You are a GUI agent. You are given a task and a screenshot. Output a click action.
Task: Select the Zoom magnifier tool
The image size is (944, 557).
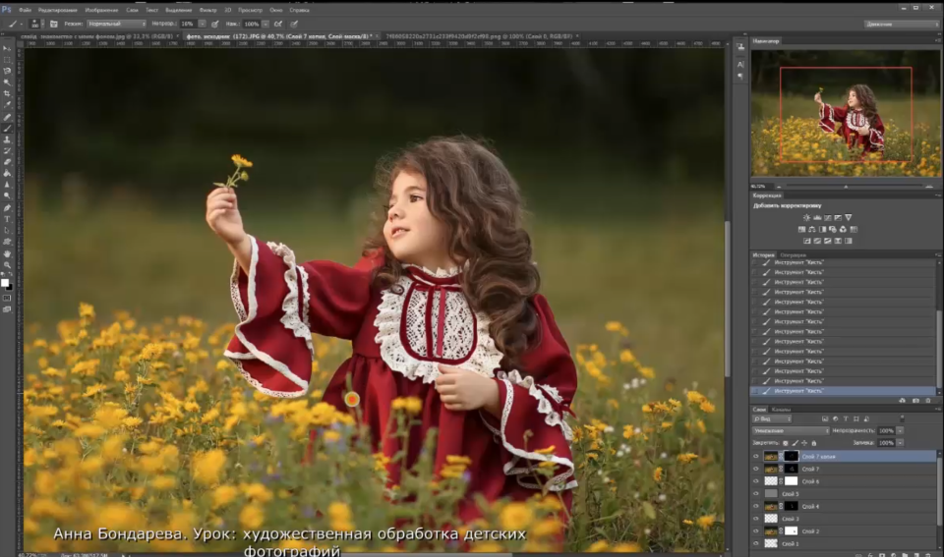pyautogui.click(x=8, y=264)
